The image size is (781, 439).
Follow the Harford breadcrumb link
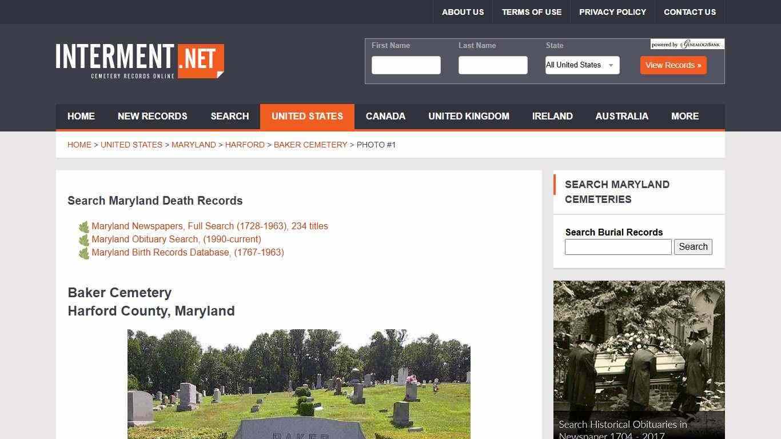click(x=245, y=145)
